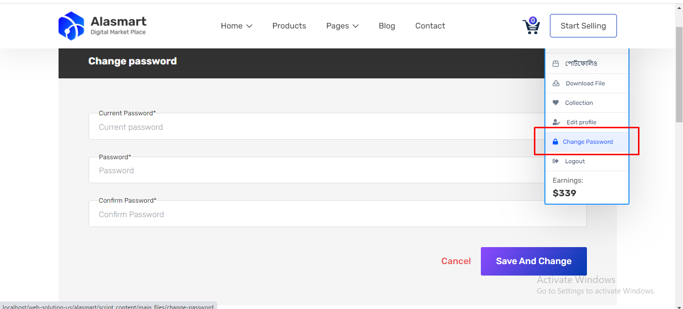Expand the Pages dropdown menu

[342, 26]
